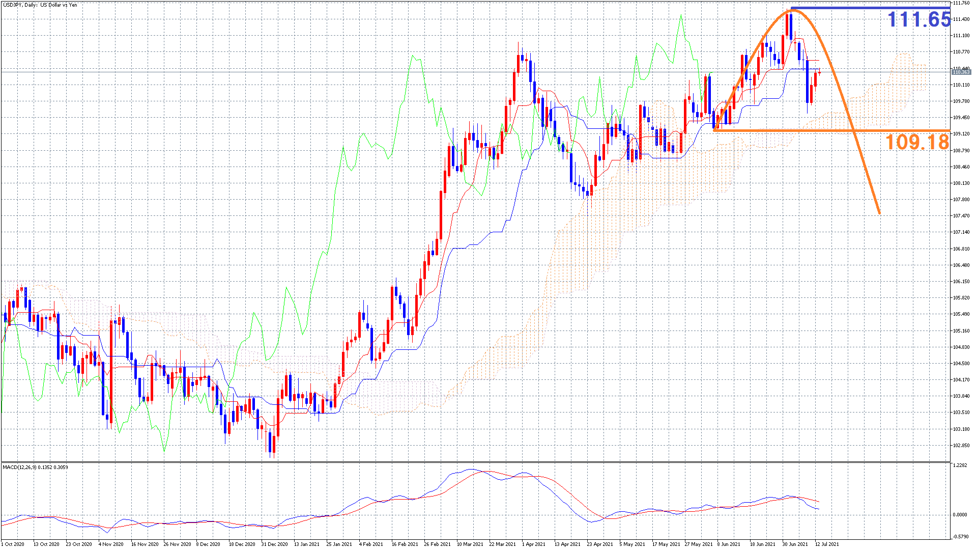Click the orange 109.18 price text label
The height and width of the screenshot is (550, 977).
[917, 142]
